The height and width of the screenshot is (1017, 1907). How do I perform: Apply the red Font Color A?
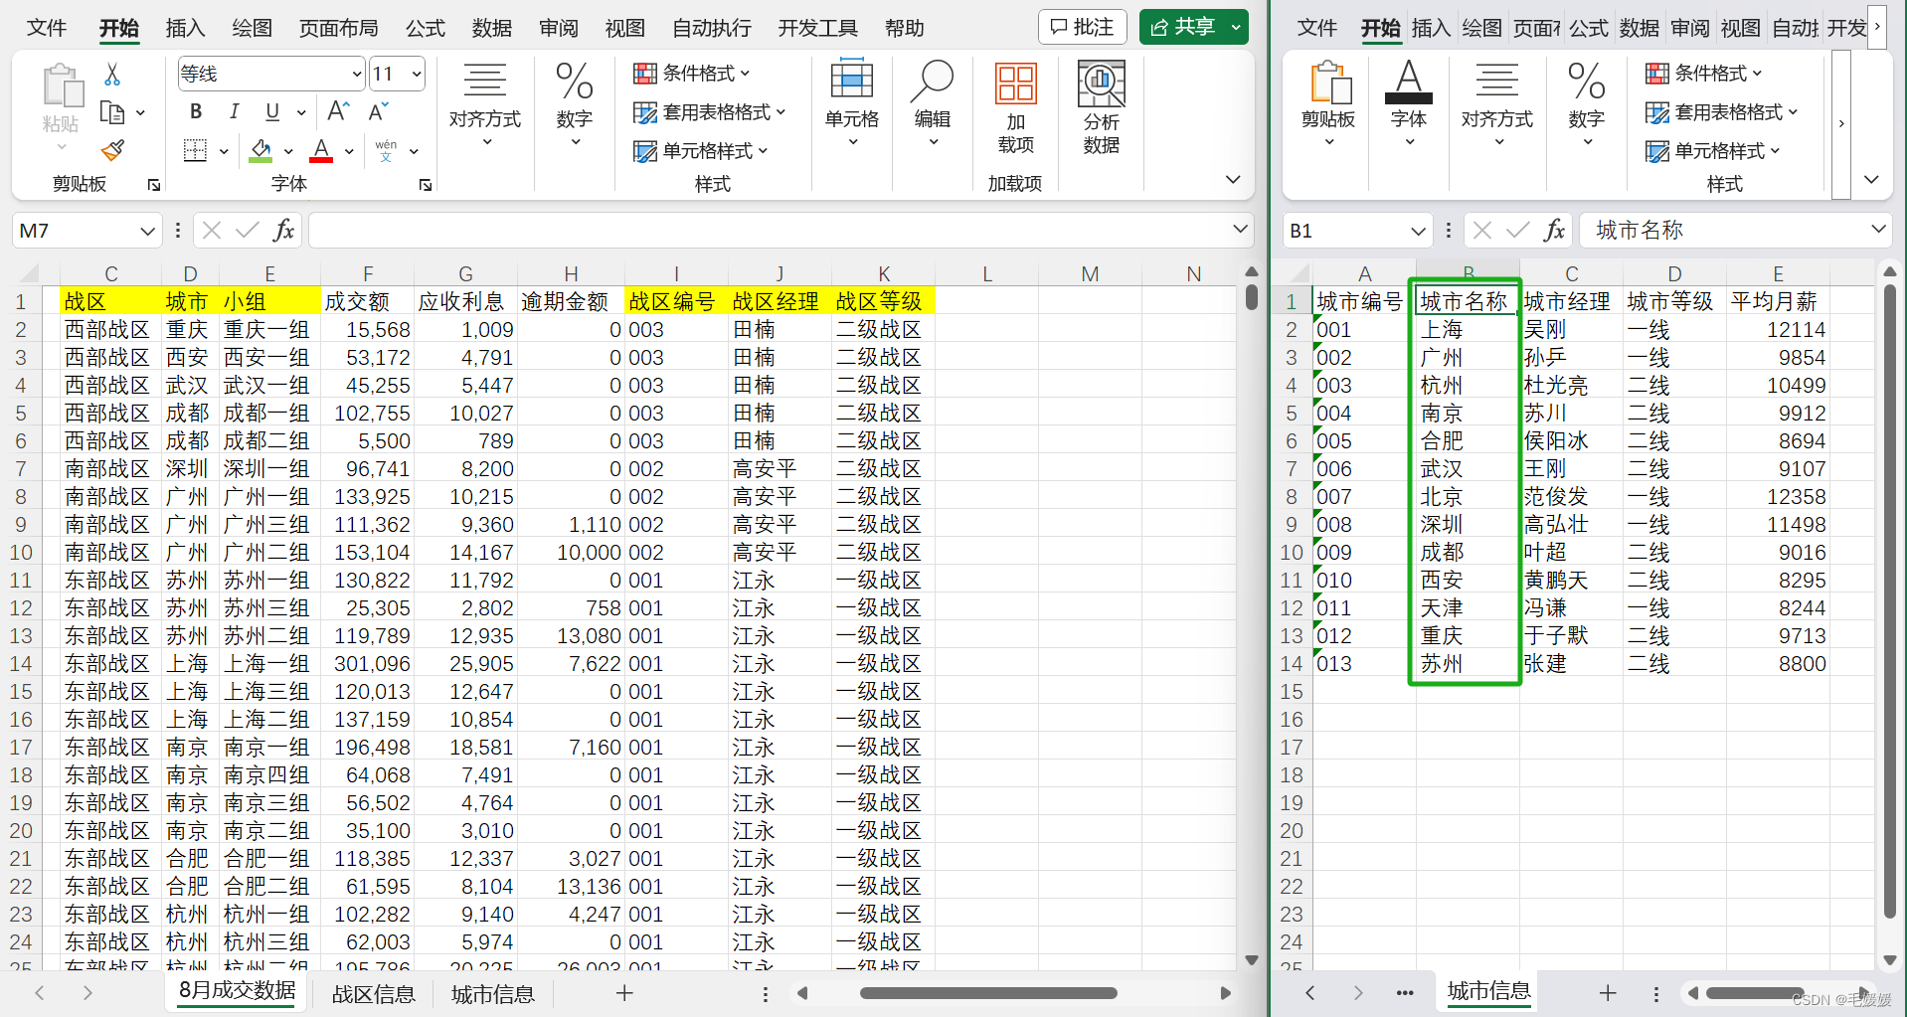pos(321,150)
